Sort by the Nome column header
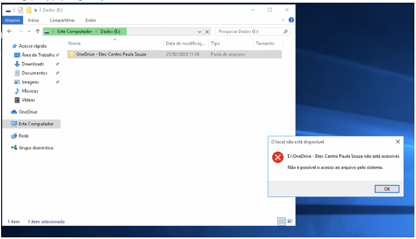The height and width of the screenshot is (239, 416). (75, 43)
